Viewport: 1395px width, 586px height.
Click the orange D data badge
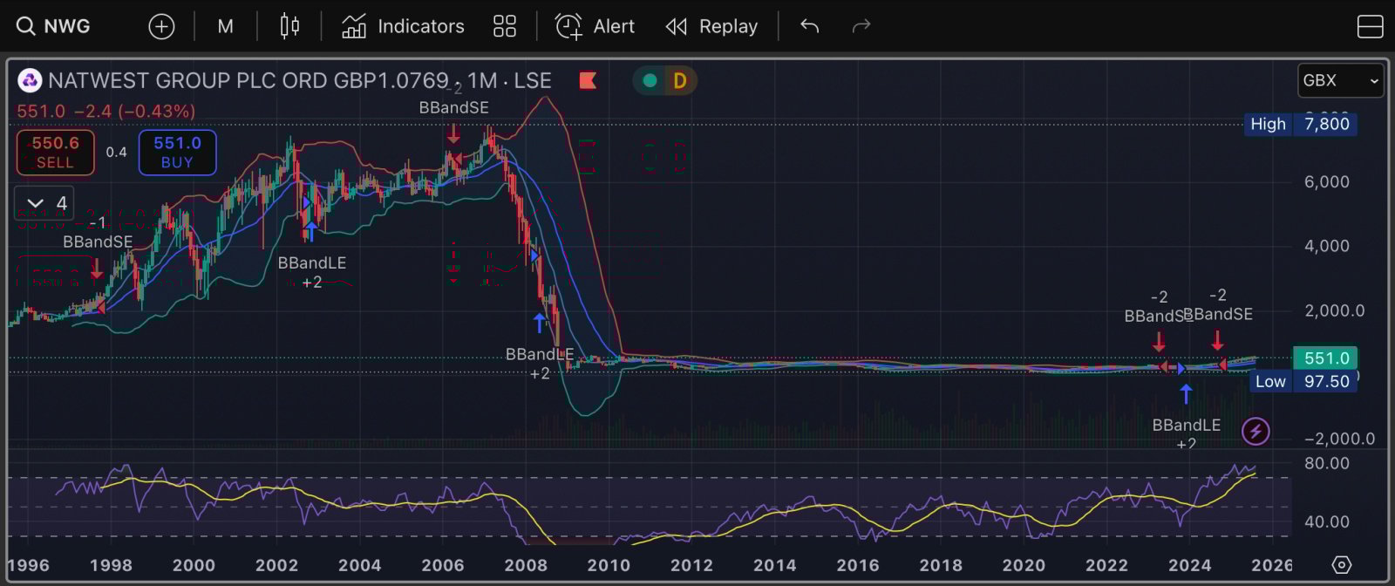point(680,81)
